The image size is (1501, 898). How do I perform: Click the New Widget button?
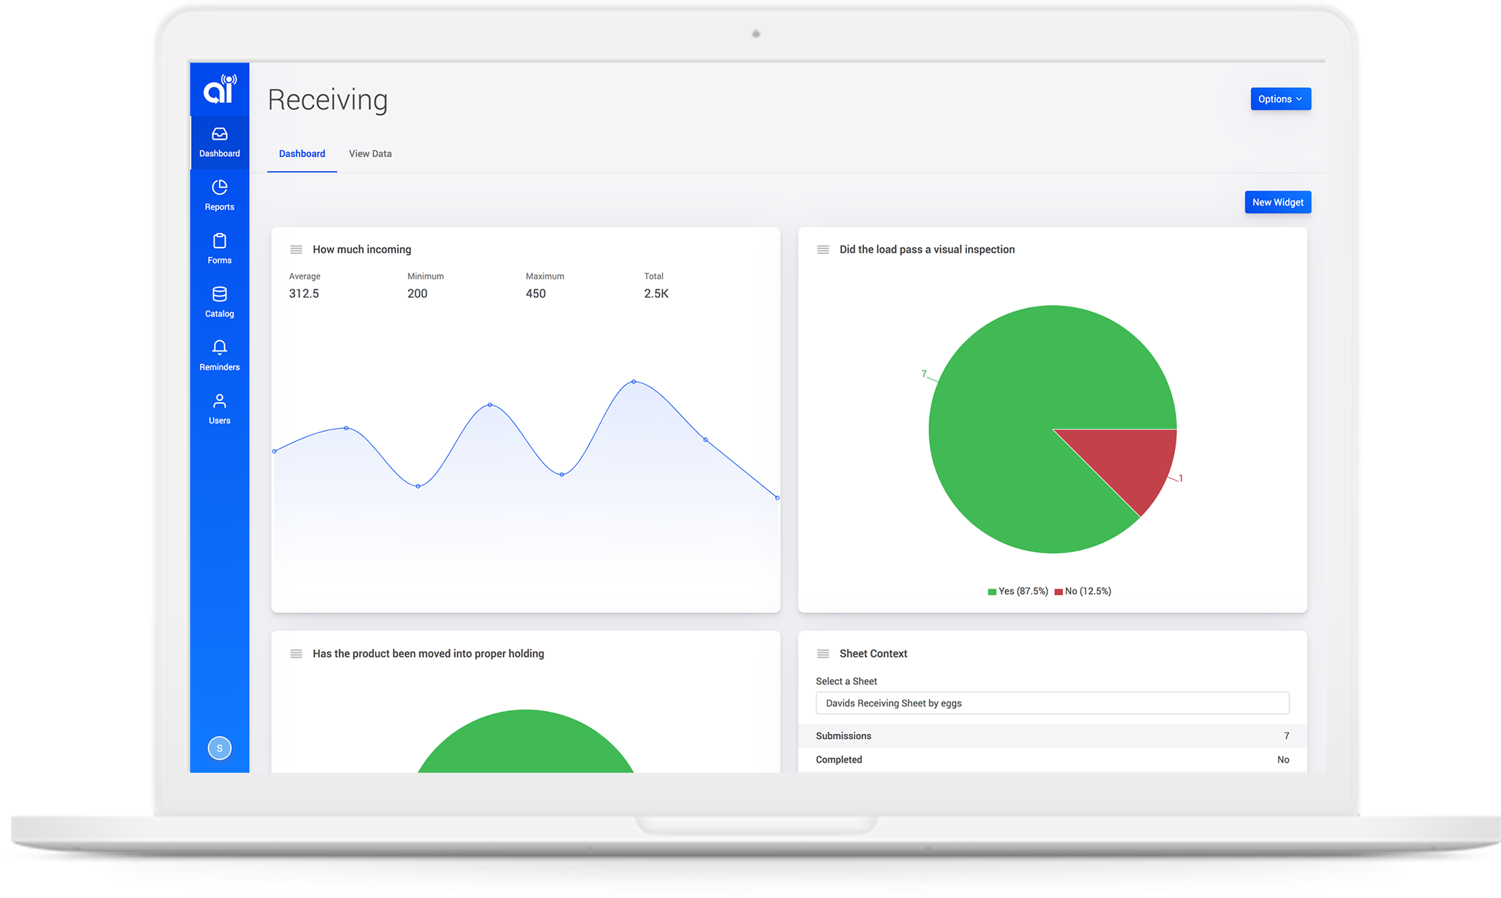point(1278,202)
